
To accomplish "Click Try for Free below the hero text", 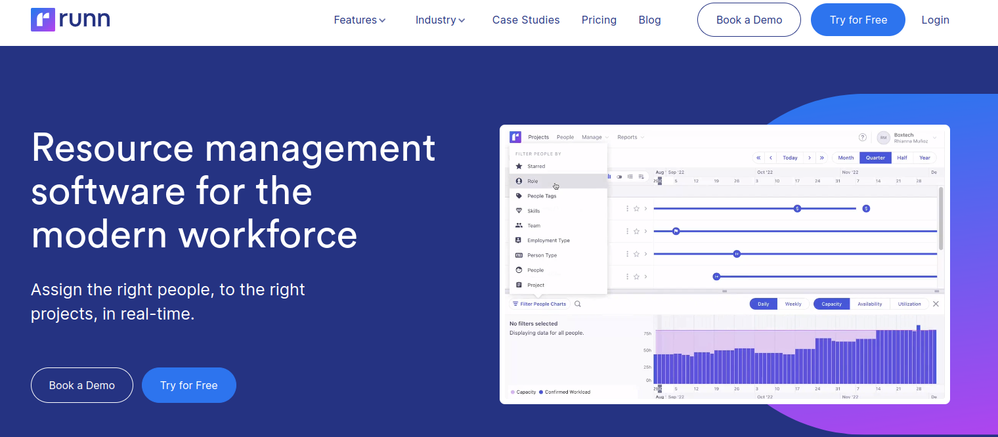I will 189,385.
